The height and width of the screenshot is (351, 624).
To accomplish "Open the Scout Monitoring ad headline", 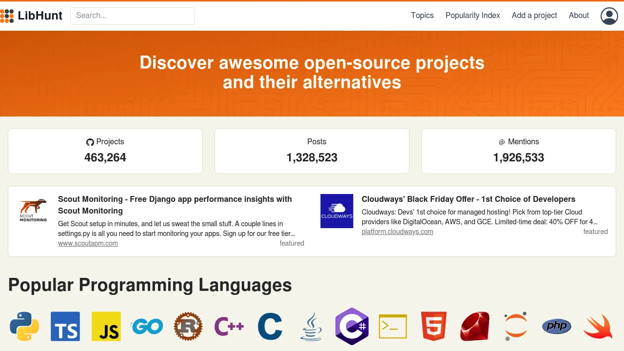I will click(175, 205).
